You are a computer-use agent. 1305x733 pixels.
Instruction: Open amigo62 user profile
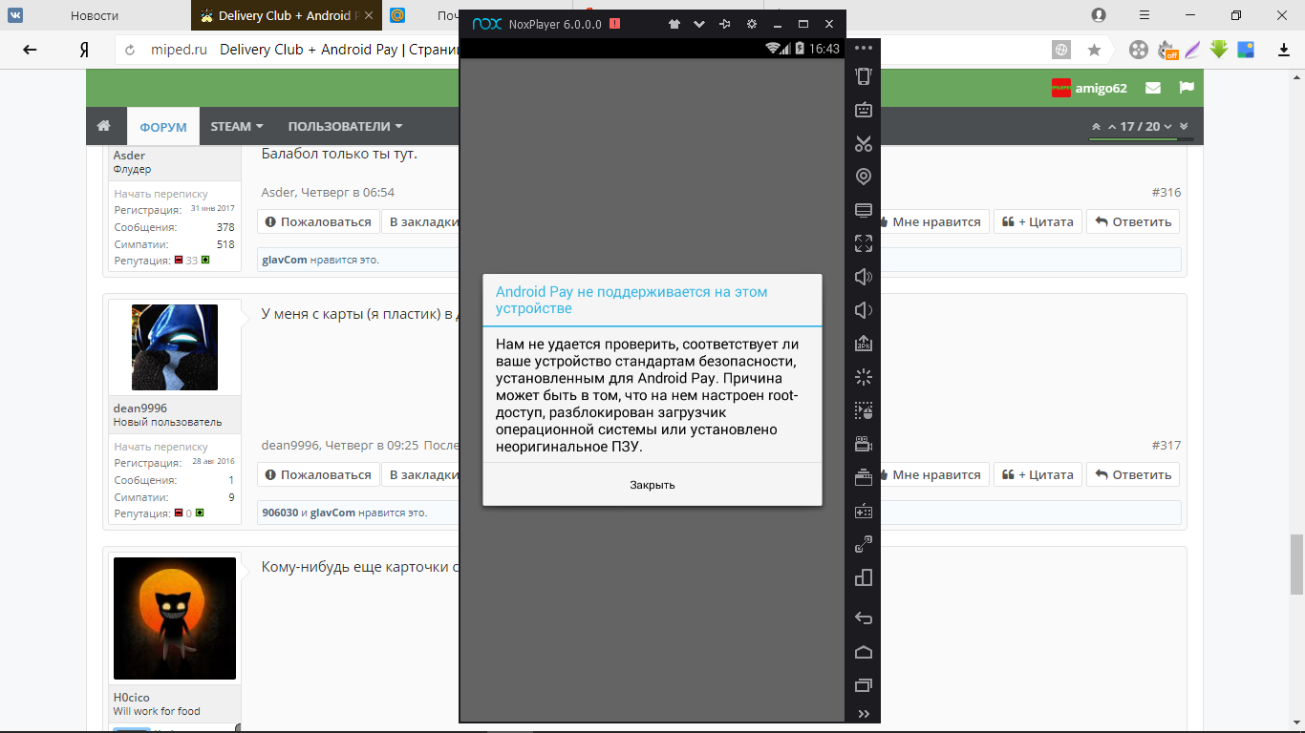click(x=1101, y=88)
